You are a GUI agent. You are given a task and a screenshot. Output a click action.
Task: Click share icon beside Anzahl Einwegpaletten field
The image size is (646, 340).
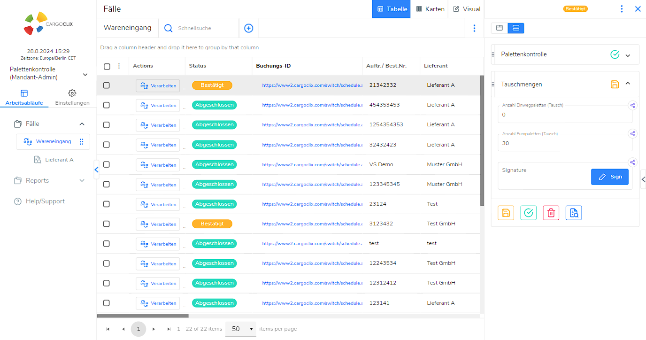click(632, 106)
